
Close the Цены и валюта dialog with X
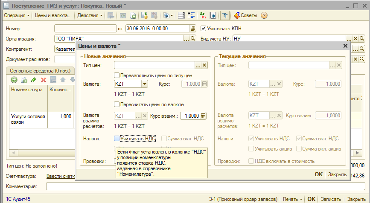345,46
